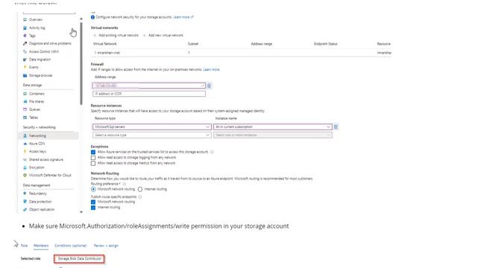Delete the Microsoft.Sql/servers resource instance
The height and width of the screenshot is (268, 477).
tap(336, 127)
